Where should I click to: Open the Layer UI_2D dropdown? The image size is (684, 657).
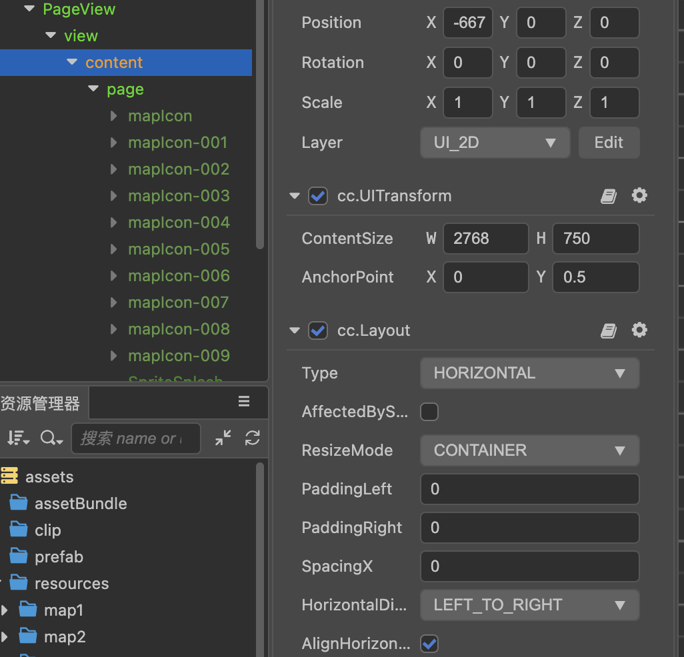click(x=495, y=143)
